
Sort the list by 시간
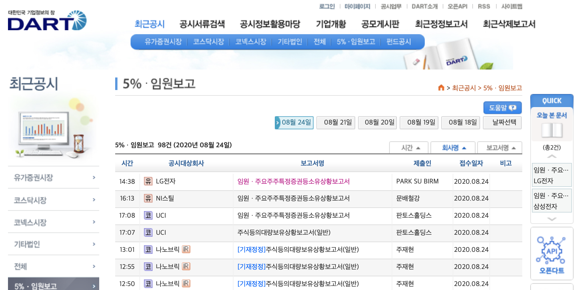(x=409, y=148)
